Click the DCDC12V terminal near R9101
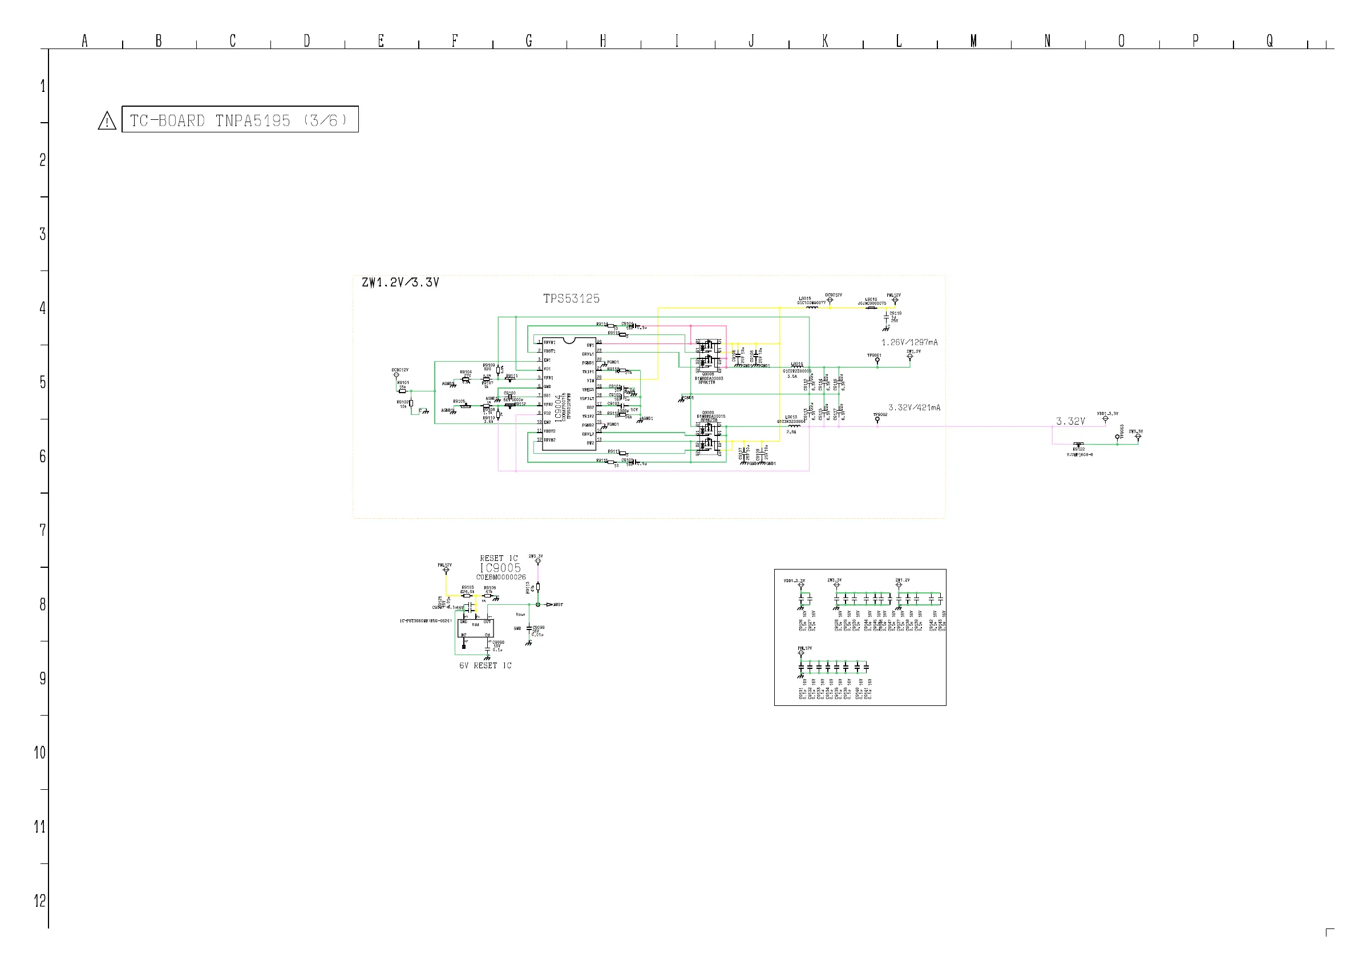Image resolution: width=1359 pixels, height=961 pixels. click(x=396, y=375)
